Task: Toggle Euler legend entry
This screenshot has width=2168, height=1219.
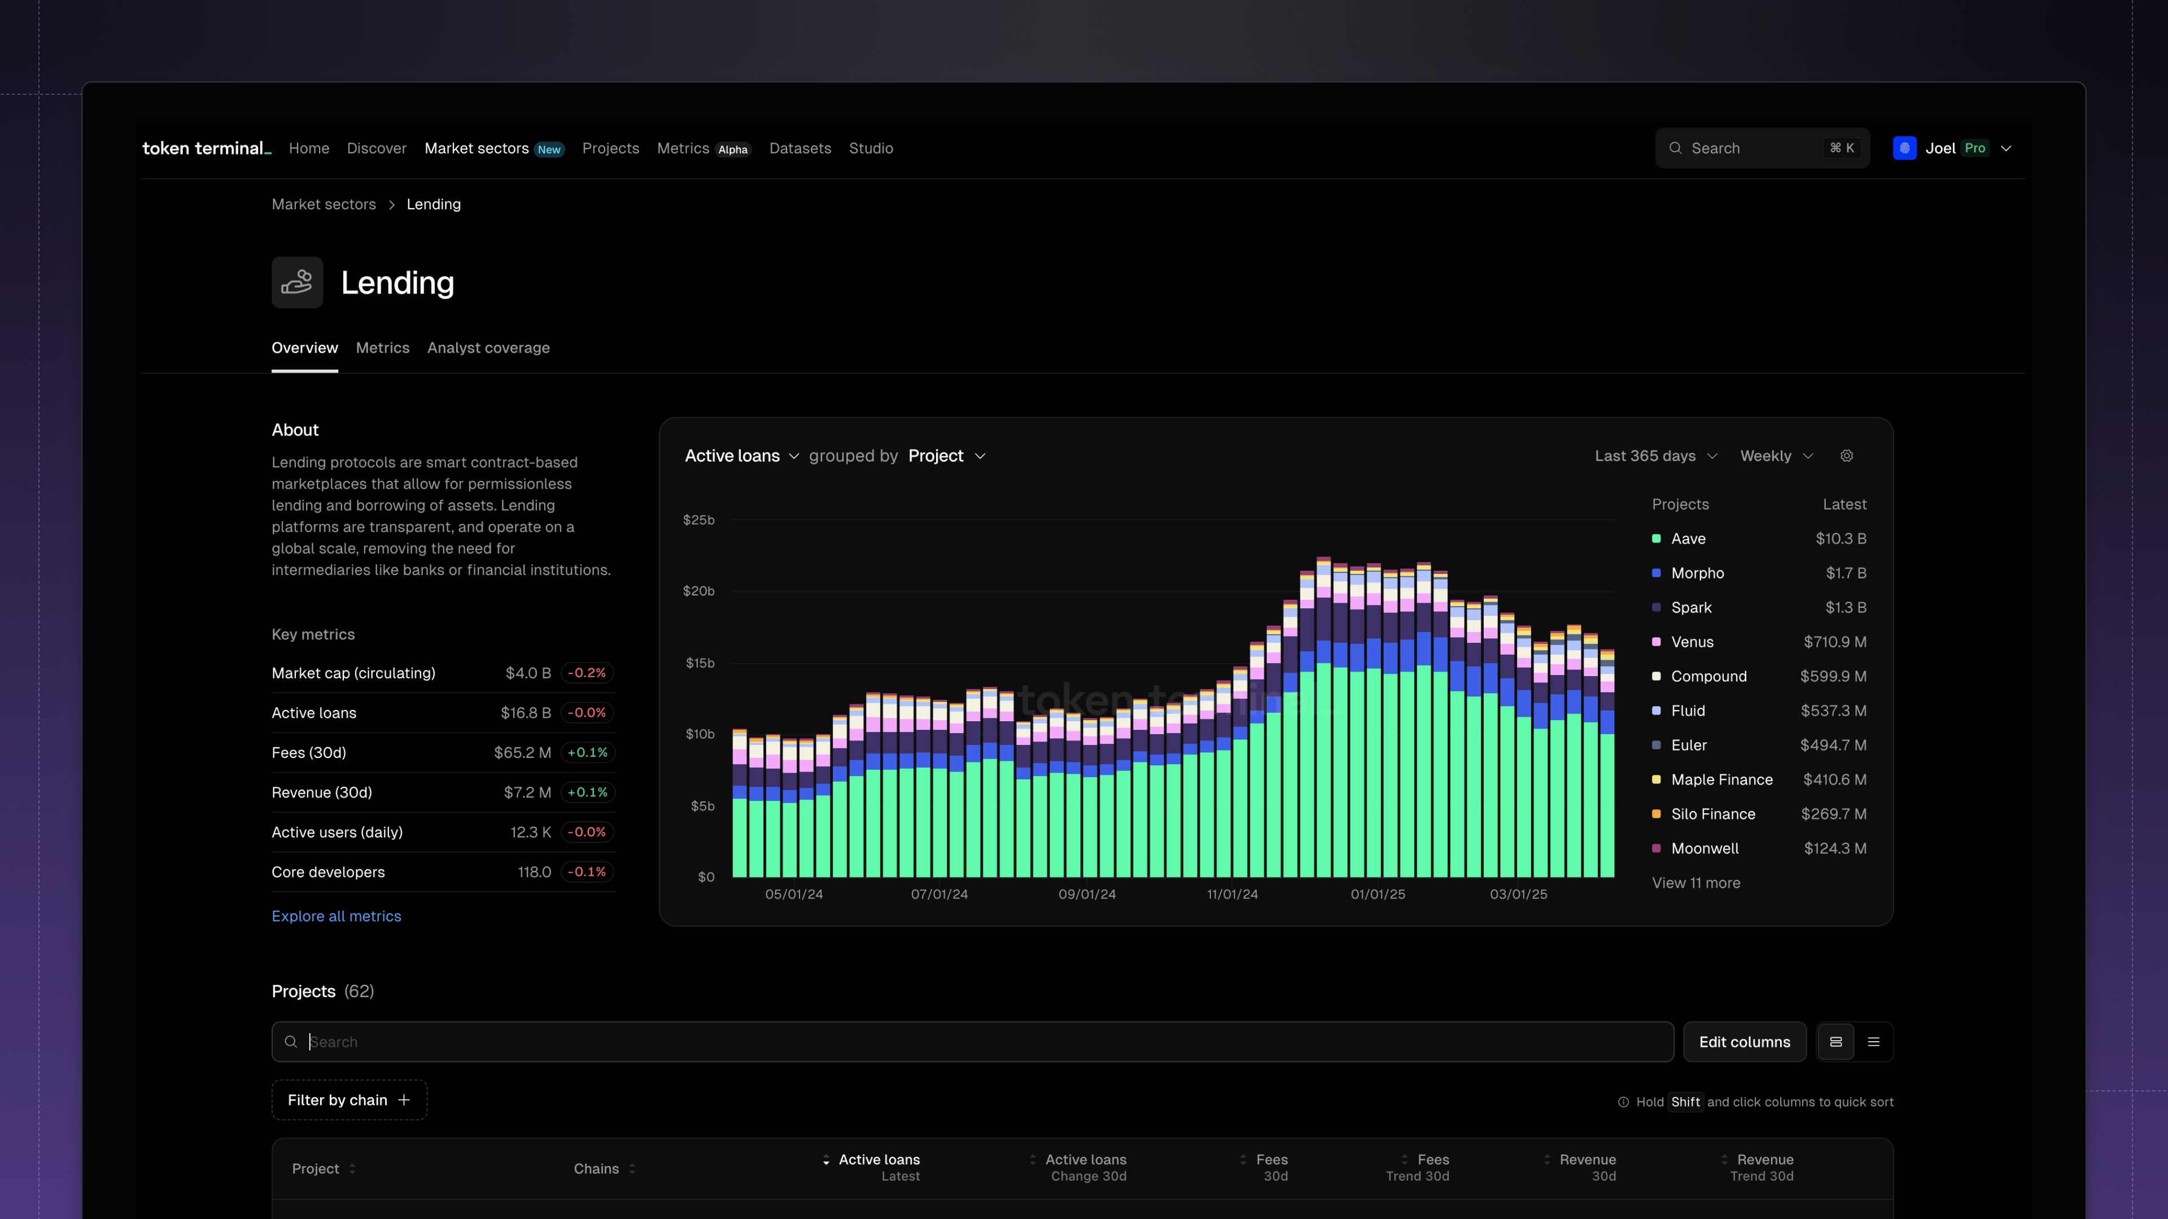Action: tap(1759, 746)
